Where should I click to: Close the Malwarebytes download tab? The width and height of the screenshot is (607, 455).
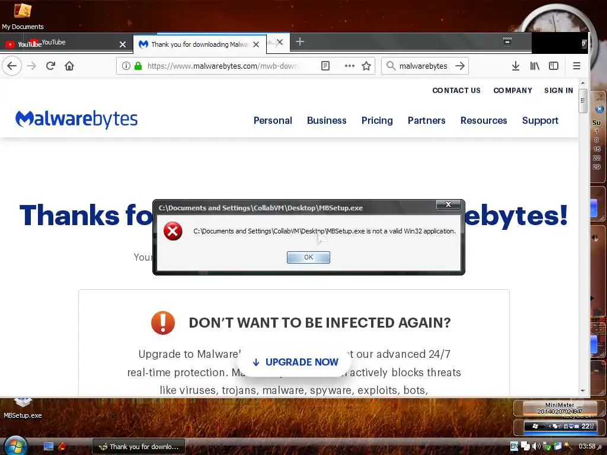tap(256, 44)
